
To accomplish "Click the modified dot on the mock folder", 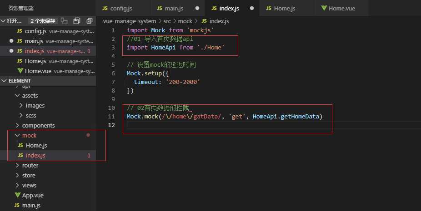I will click(88, 135).
